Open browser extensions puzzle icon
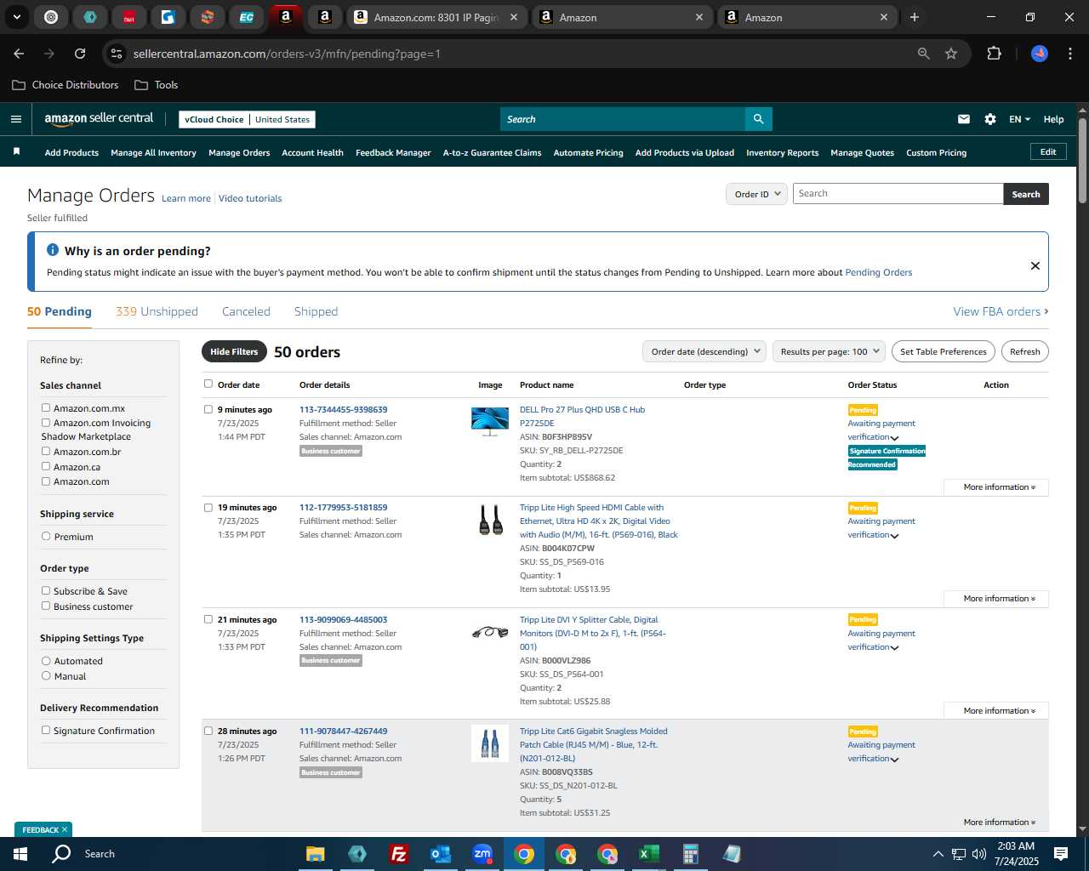The image size is (1089, 871). point(994,54)
